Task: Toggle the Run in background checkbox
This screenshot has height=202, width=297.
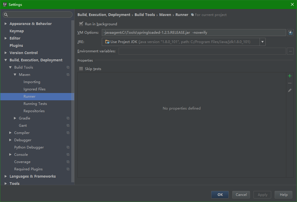Action: [x=81, y=24]
